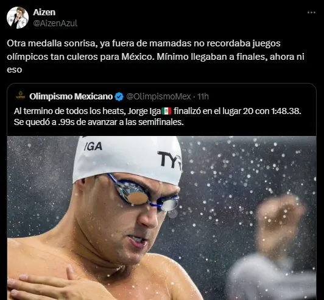Visit the @AizenAzul handle link
This screenshot has height=300, width=324.
(55, 23)
